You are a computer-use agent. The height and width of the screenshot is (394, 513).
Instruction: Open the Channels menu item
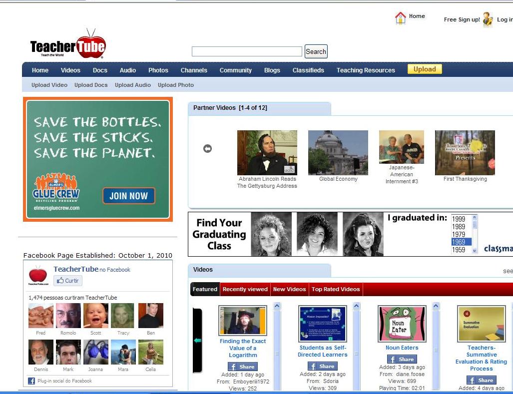pyautogui.click(x=194, y=70)
